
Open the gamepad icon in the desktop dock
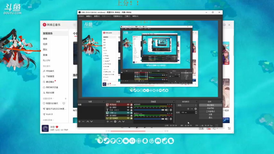158,141
